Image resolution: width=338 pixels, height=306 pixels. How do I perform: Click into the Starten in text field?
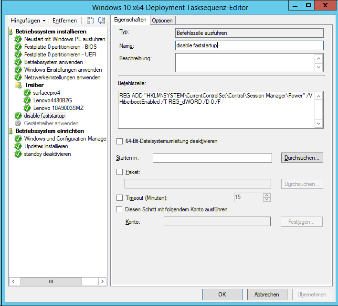pyautogui.click(x=212, y=158)
